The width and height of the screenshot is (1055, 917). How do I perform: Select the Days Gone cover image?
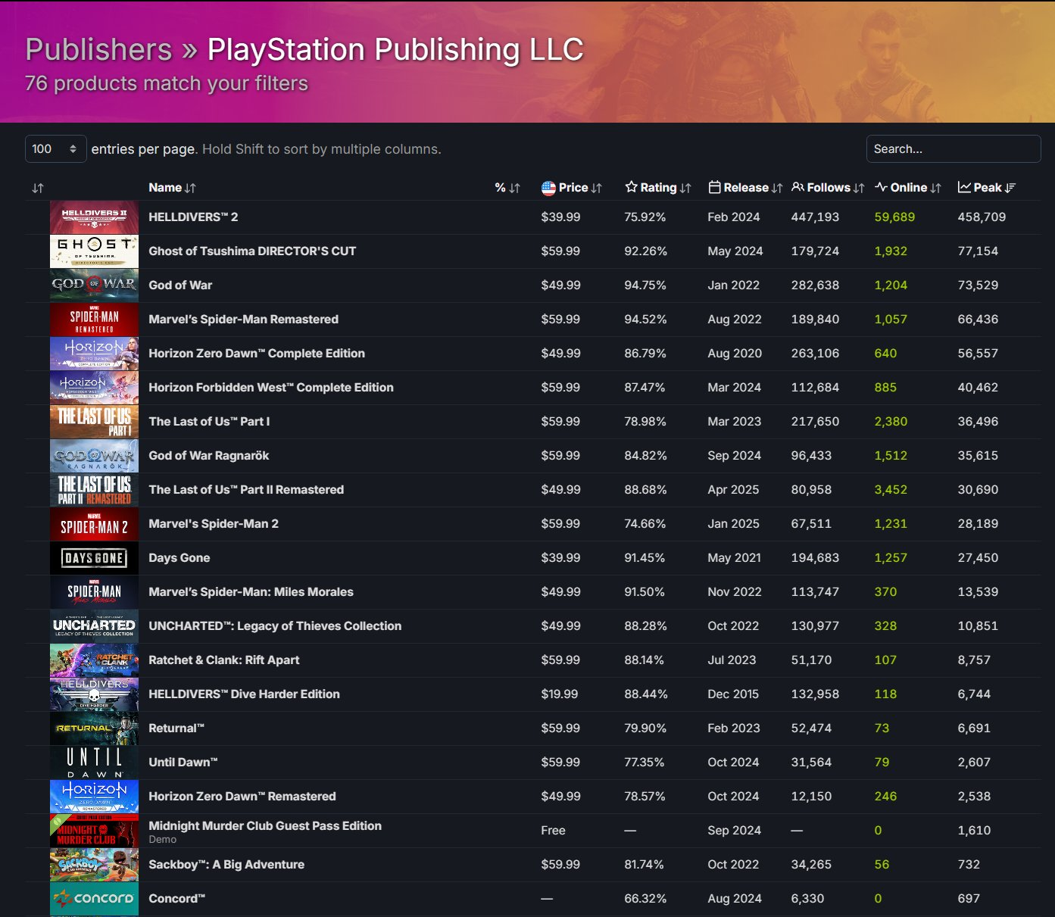94,558
